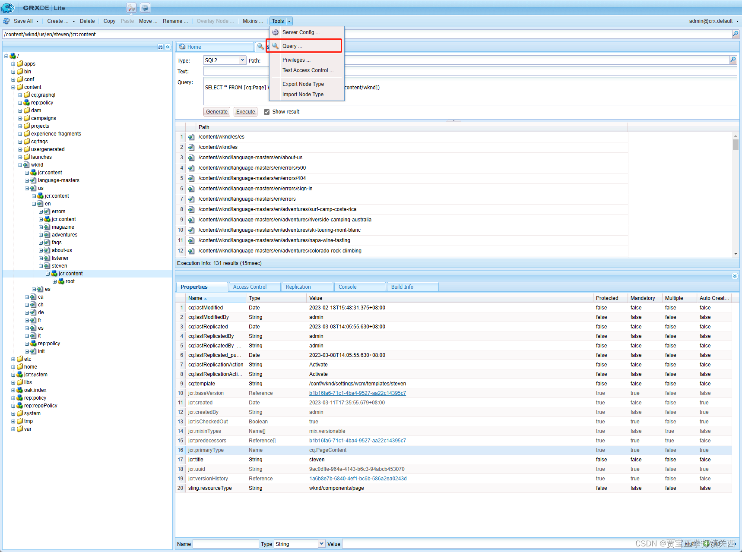Click the Generate button
The image size is (742, 552).
[x=216, y=111]
